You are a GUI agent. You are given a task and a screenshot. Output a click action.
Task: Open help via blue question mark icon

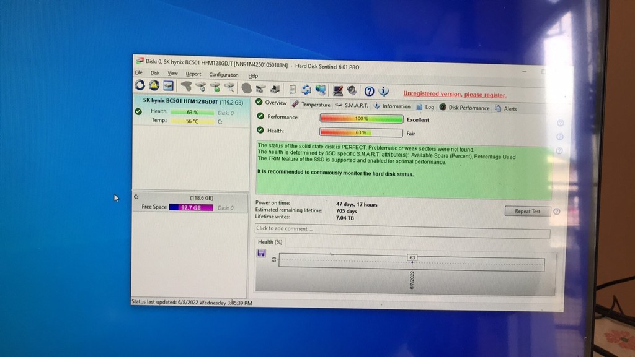pyautogui.click(x=369, y=91)
